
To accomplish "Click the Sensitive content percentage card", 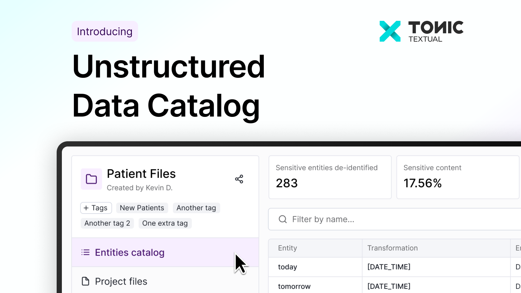I will [457, 177].
